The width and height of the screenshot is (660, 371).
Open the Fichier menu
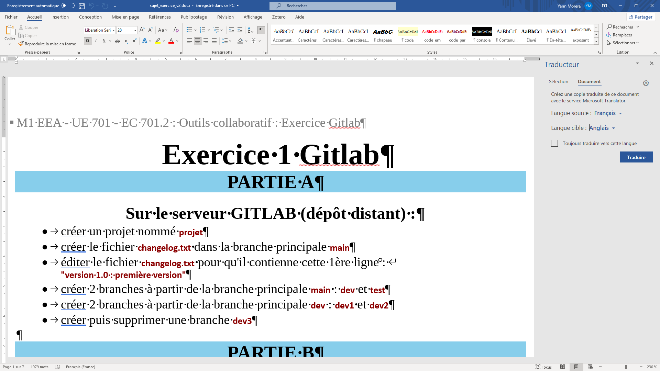coord(11,17)
